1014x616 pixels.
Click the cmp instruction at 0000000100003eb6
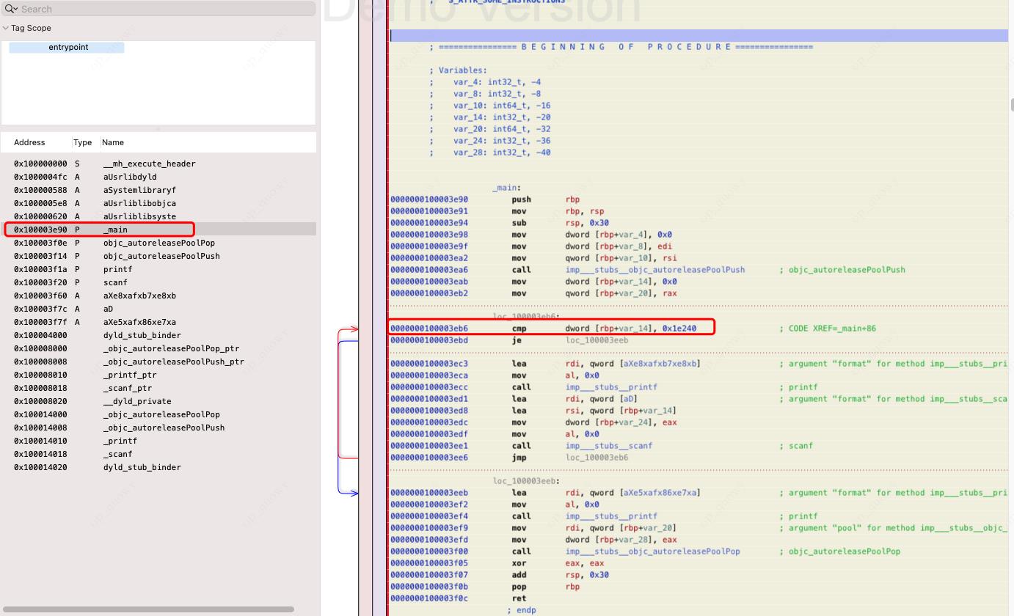tap(543, 329)
